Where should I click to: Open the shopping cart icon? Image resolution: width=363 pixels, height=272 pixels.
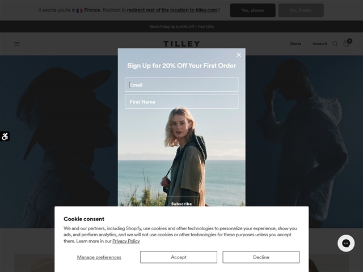(347, 44)
